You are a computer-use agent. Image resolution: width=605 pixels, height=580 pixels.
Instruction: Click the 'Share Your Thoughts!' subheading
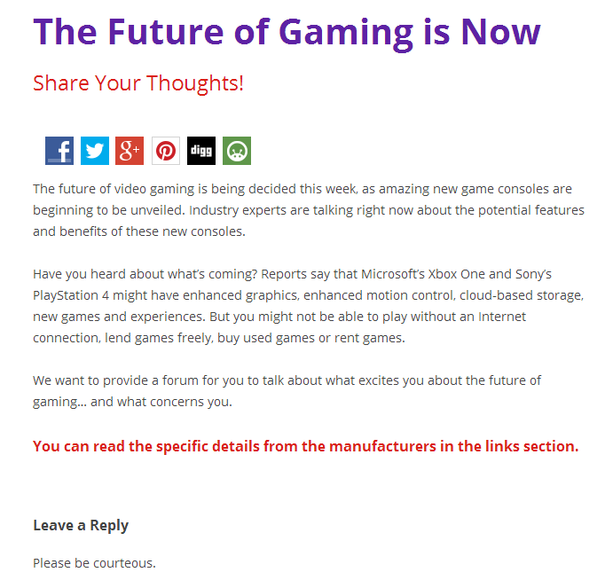[138, 83]
